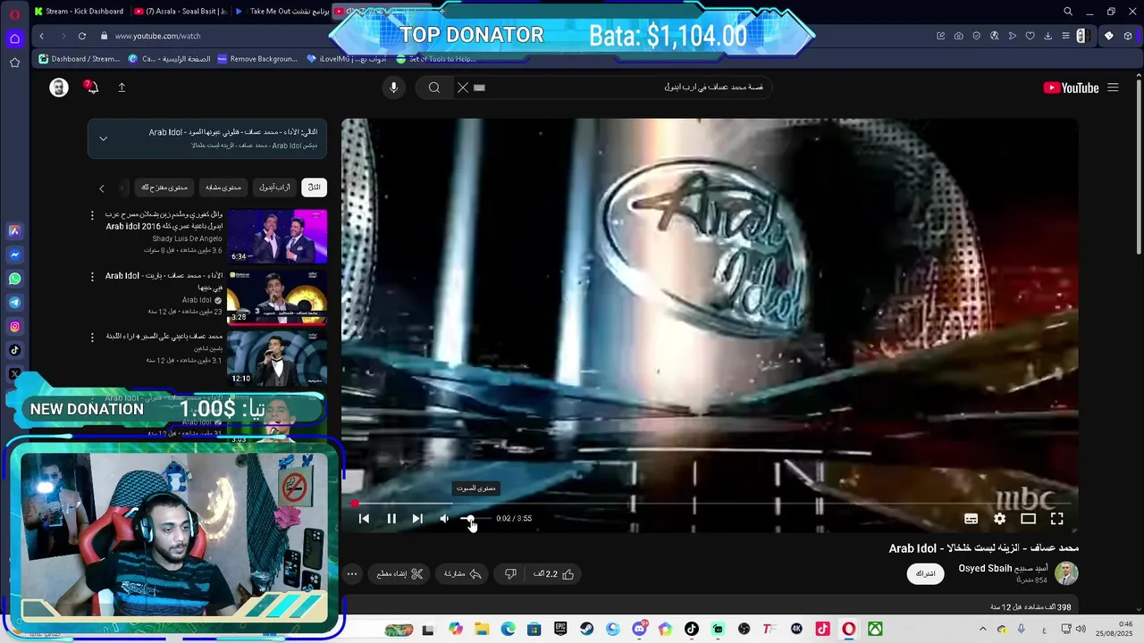Screen dimensions: 1144x643
Task: Open Messenger in the Opera sidebar
Action: [14, 255]
